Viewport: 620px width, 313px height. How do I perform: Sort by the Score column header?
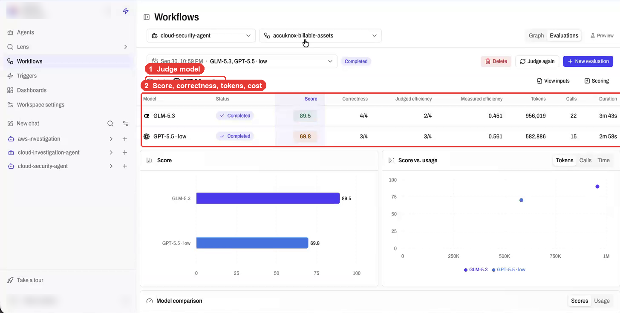click(311, 99)
